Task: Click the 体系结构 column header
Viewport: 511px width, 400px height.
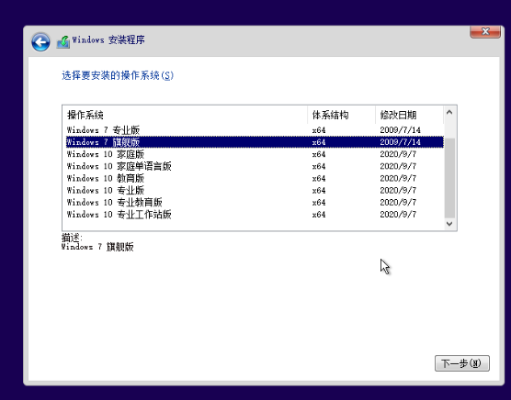Action: pos(341,115)
